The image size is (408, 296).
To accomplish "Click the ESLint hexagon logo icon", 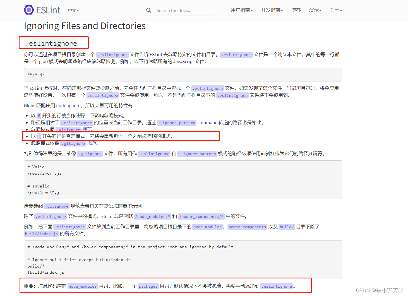I will click(x=29, y=10).
